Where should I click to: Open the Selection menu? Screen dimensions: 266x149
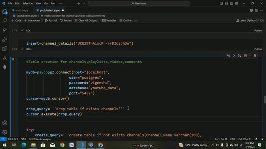(x=28, y=3)
